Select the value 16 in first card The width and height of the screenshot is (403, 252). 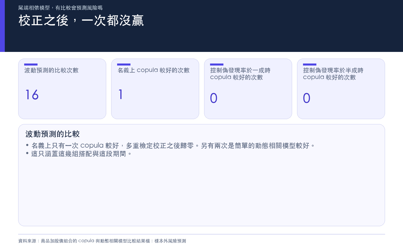(32, 95)
